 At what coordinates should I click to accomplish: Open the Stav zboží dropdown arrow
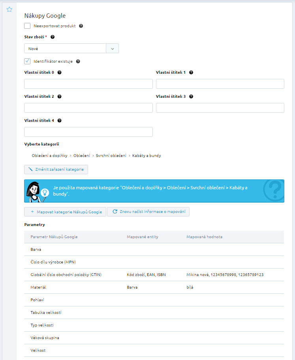(x=113, y=48)
